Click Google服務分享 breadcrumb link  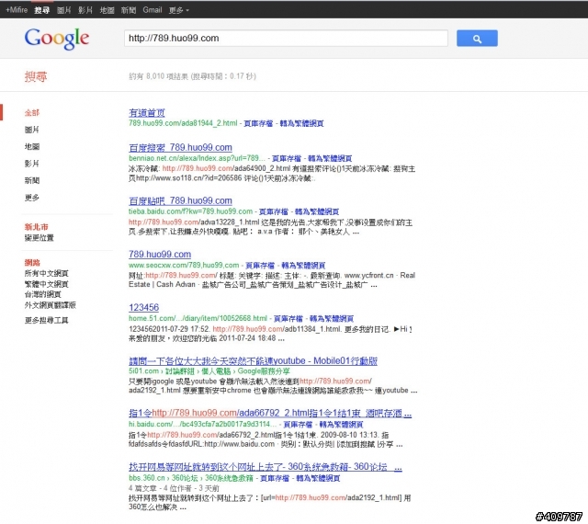click(264, 371)
